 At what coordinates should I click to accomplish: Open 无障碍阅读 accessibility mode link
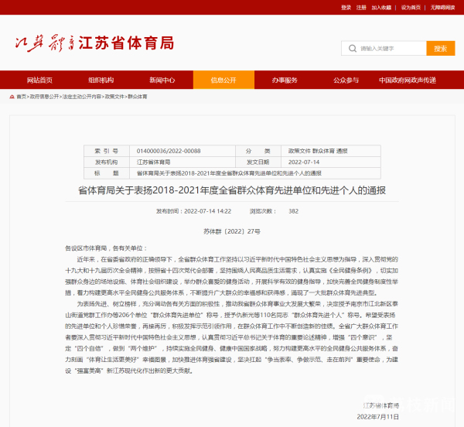[442, 7]
